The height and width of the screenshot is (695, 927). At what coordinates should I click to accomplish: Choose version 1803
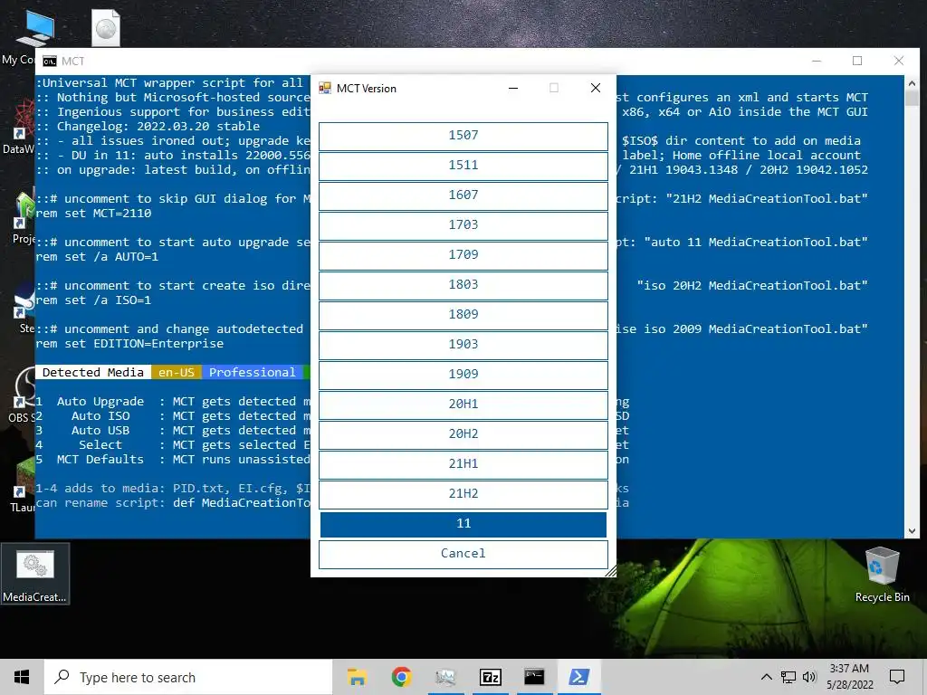[x=463, y=285]
